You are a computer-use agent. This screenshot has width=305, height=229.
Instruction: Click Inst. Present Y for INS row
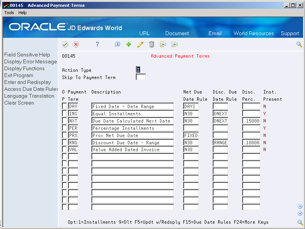[x=264, y=113]
